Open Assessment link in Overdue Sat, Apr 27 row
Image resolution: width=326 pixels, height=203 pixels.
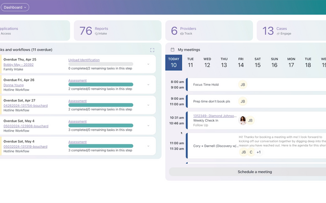click(x=78, y=101)
